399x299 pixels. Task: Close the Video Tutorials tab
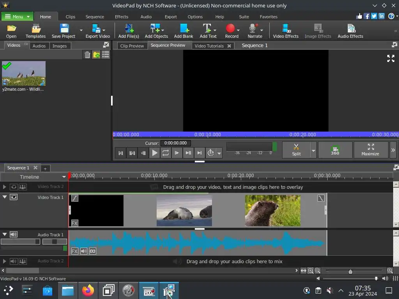pyautogui.click(x=229, y=46)
